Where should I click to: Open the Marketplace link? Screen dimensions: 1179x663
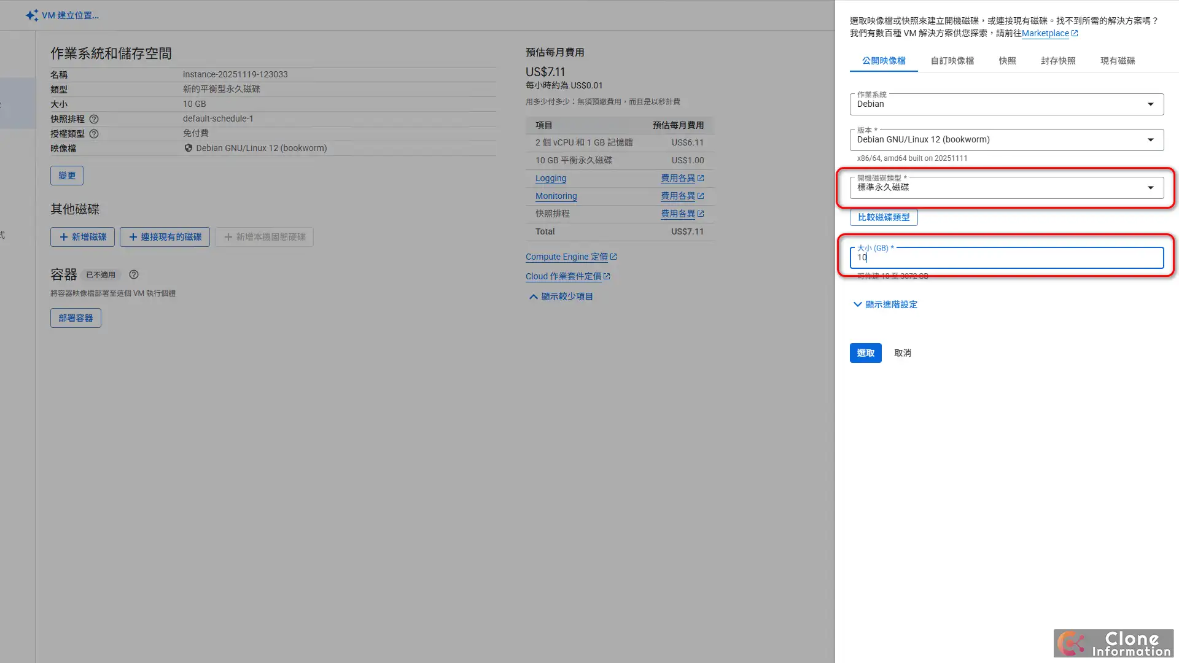pos(1045,33)
